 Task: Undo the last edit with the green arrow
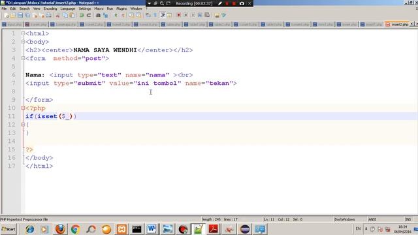pyautogui.click(x=82, y=16)
